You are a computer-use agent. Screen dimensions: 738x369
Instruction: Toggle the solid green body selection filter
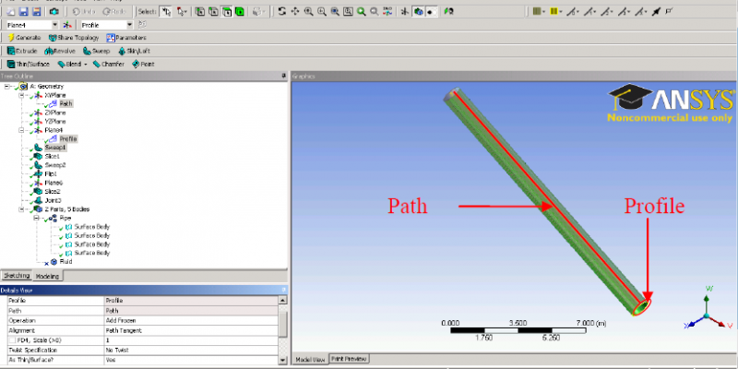240,12
